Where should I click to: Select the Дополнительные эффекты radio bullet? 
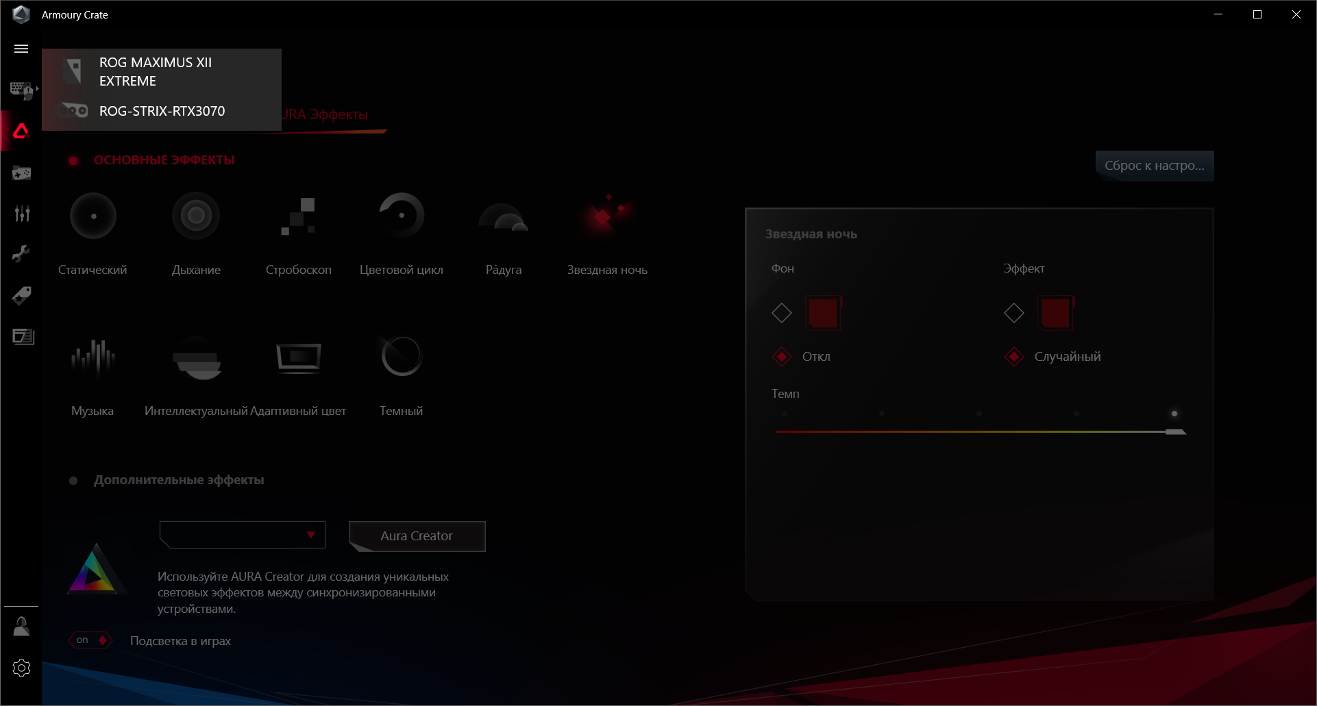(x=73, y=481)
